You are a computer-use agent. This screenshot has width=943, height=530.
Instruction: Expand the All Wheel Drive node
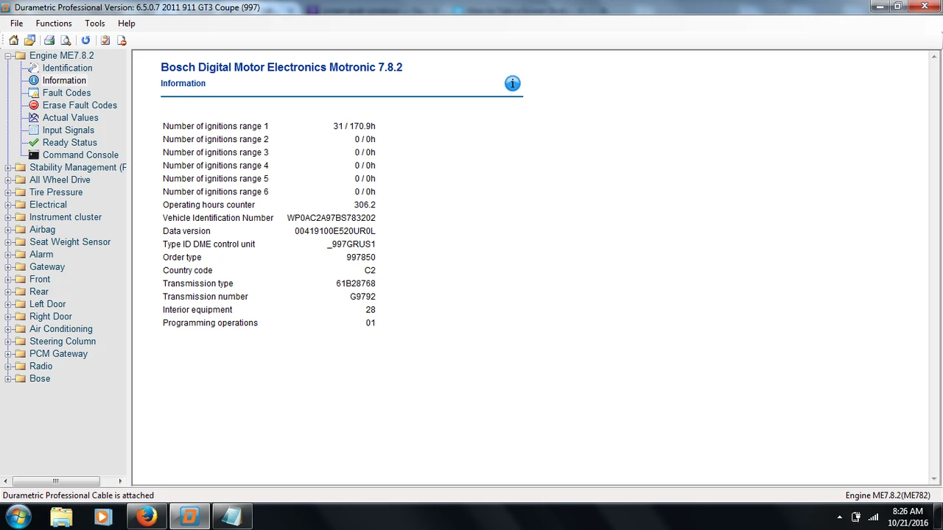point(8,180)
